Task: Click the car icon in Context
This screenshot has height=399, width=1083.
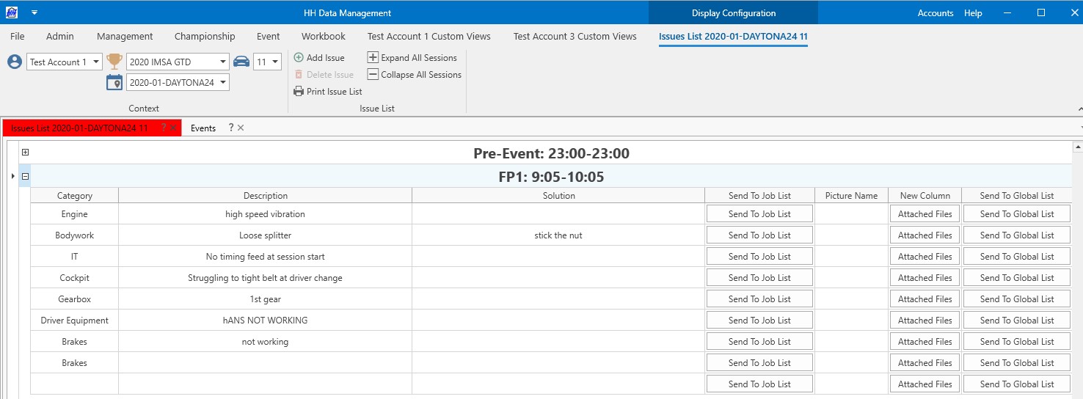Action: pos(241,62)
